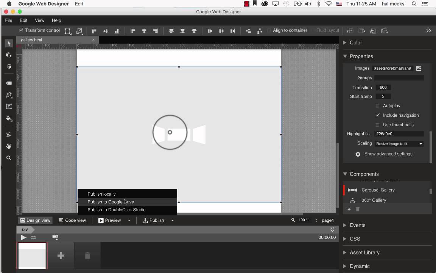Select the 3D object rotate tool

[9, 55]
